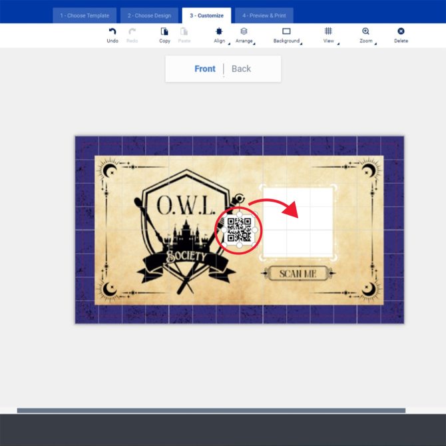446x446 pixels.
Task: Select the SCAN ME label
Action: [298, 274]
